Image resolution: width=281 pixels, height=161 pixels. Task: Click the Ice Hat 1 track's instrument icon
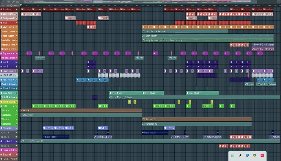pos(1,141)
